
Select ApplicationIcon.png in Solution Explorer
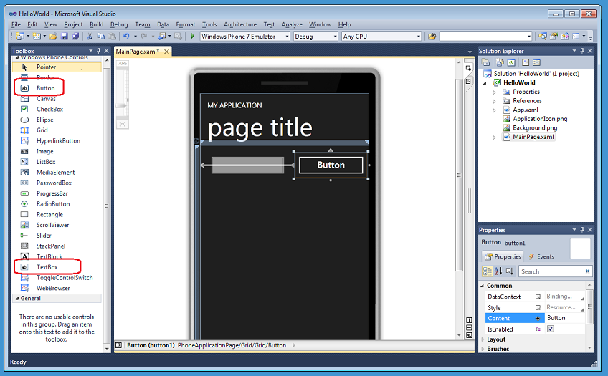point(540,119)
